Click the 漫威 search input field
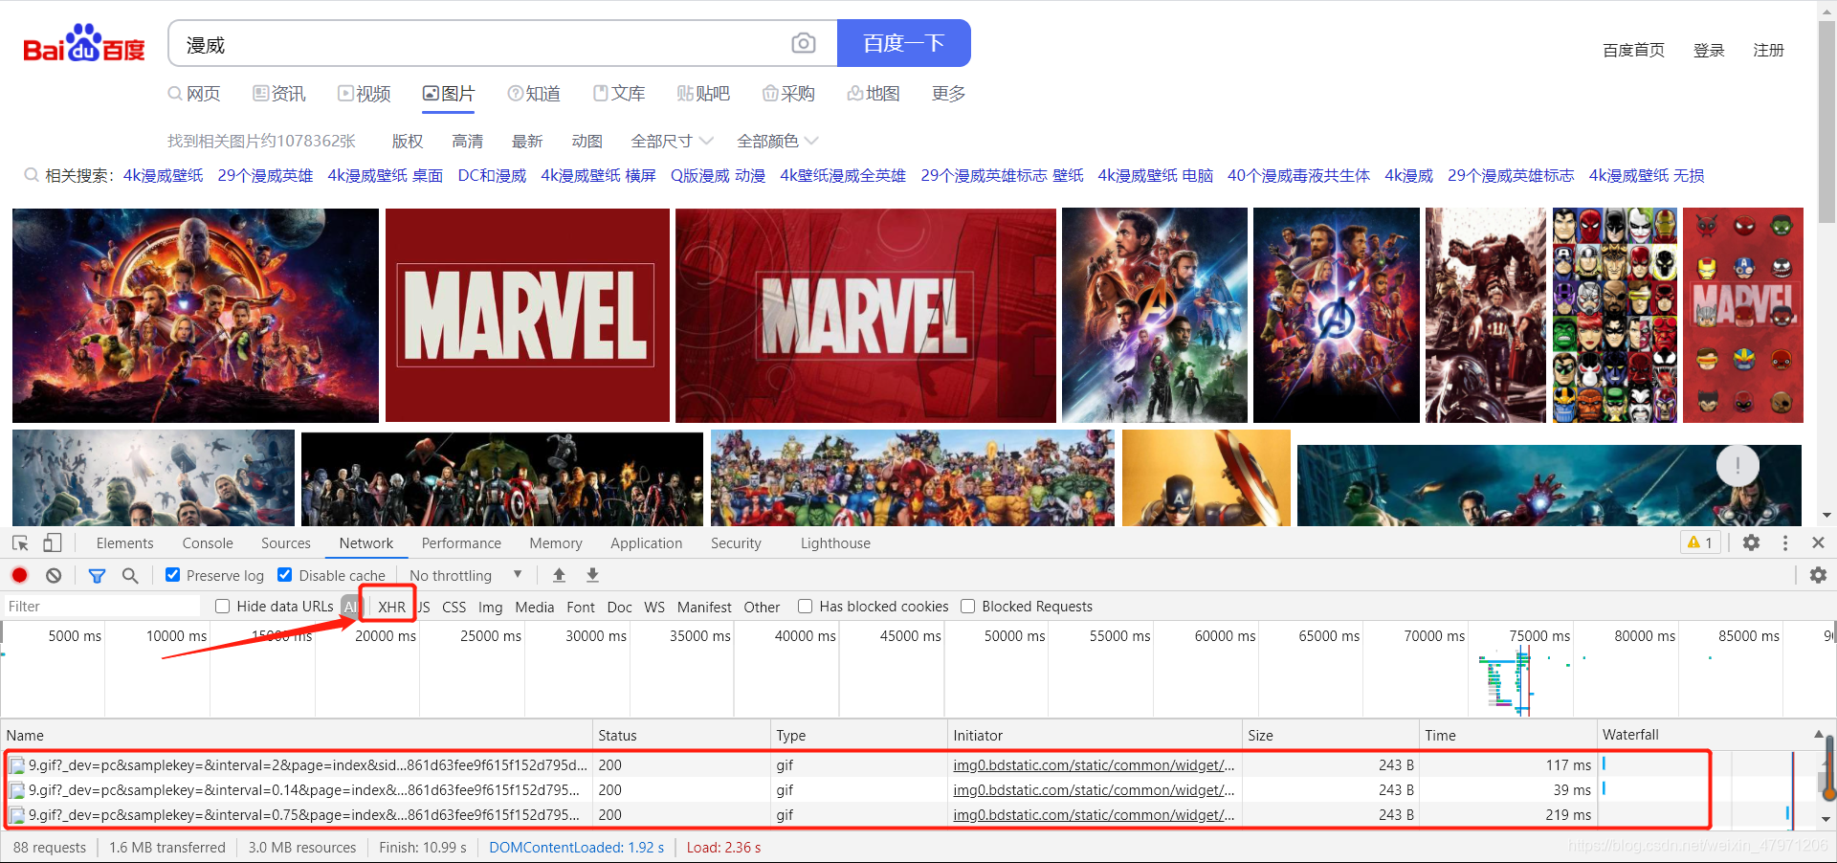This screenshot has width=1837, height=863. pyautogui.click(x=478, y=44)
